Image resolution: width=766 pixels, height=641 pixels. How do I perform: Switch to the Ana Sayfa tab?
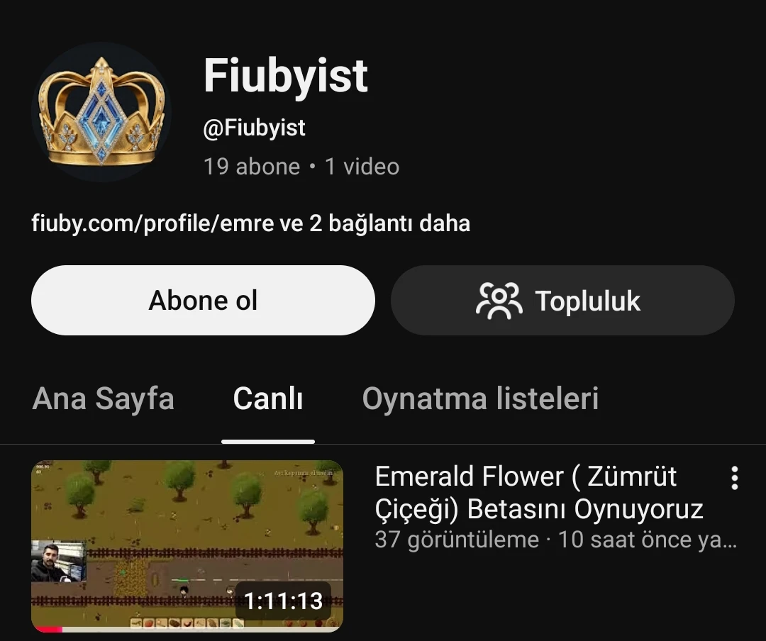(x=103, y=398)
